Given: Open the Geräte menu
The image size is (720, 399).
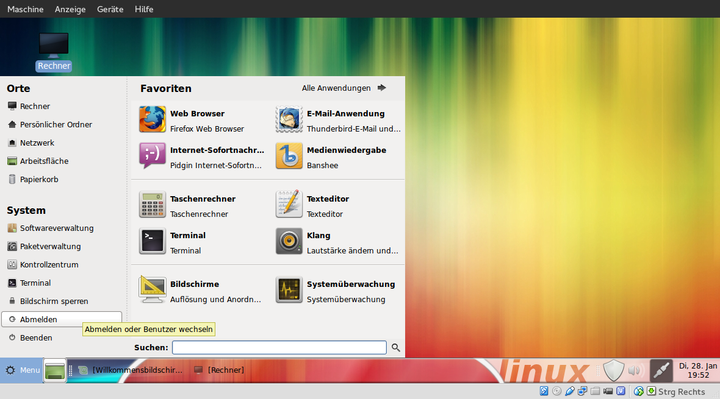Looking at the screenshot, I should tap(110, 9).
